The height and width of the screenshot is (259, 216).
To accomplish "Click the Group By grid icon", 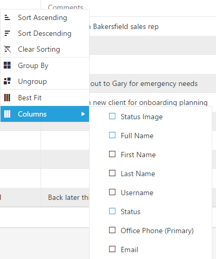I will (x=7, y=65).
